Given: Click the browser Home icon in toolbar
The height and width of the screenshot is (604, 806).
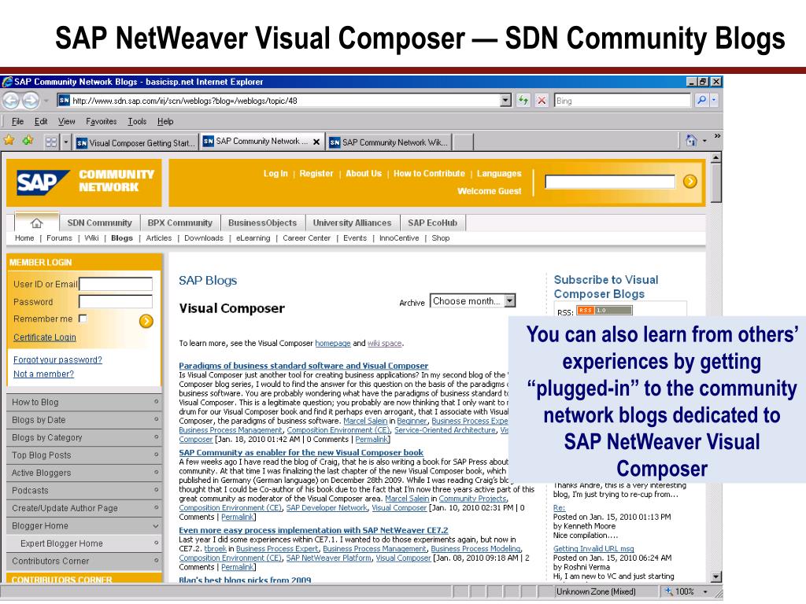Looking at the screenshot, I should 691,140.
